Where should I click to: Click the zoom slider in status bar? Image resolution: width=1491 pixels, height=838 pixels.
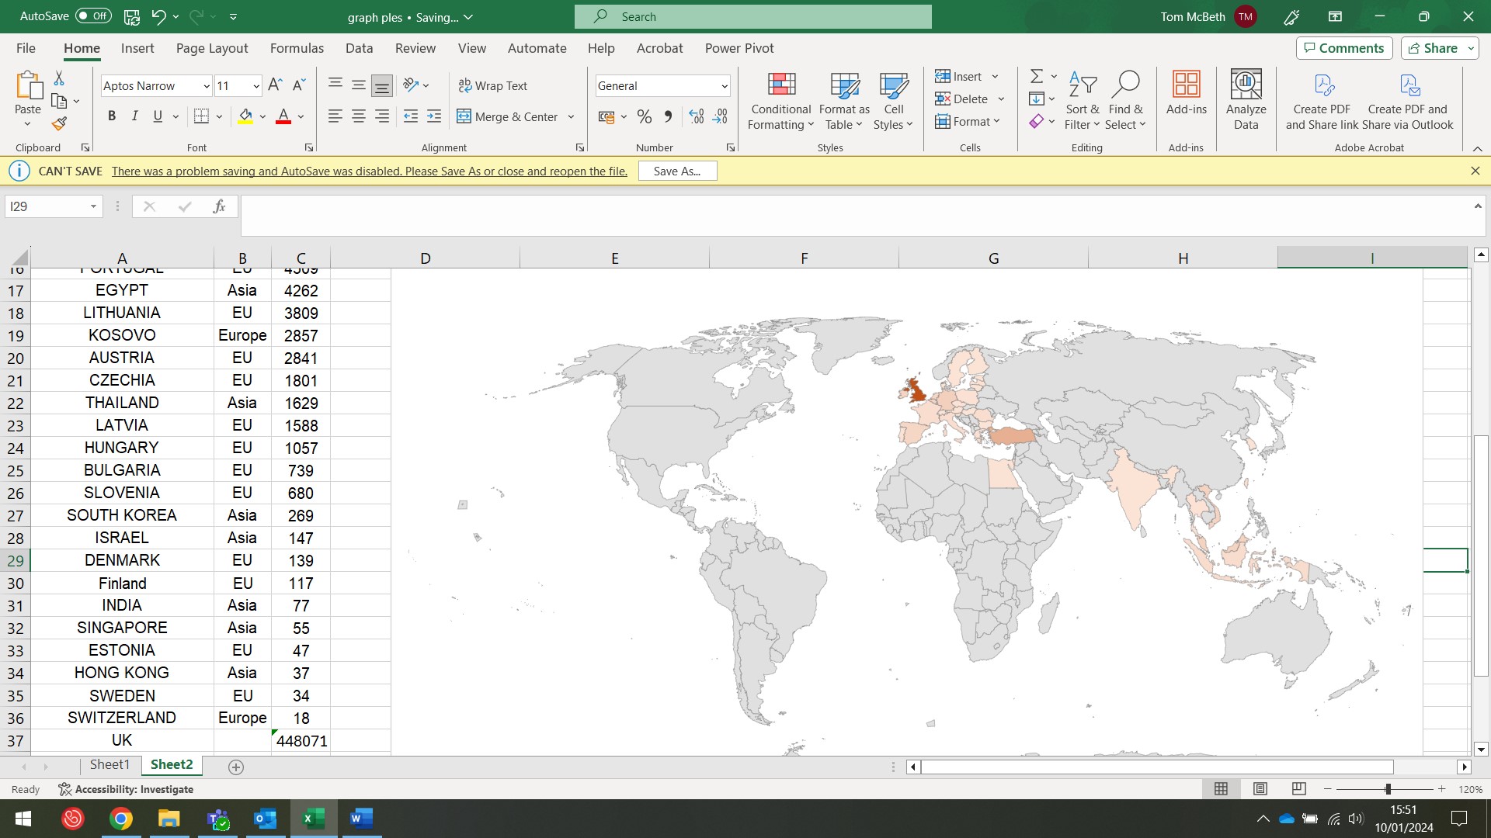pyautogui.click(x=1387, y=789)
